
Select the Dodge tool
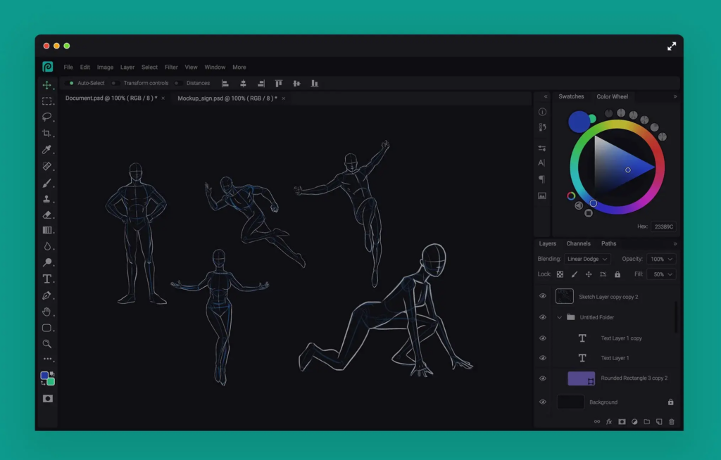47,262
